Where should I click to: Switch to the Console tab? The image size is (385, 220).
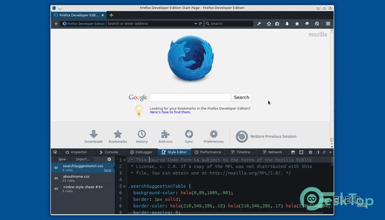click(108, 152)
